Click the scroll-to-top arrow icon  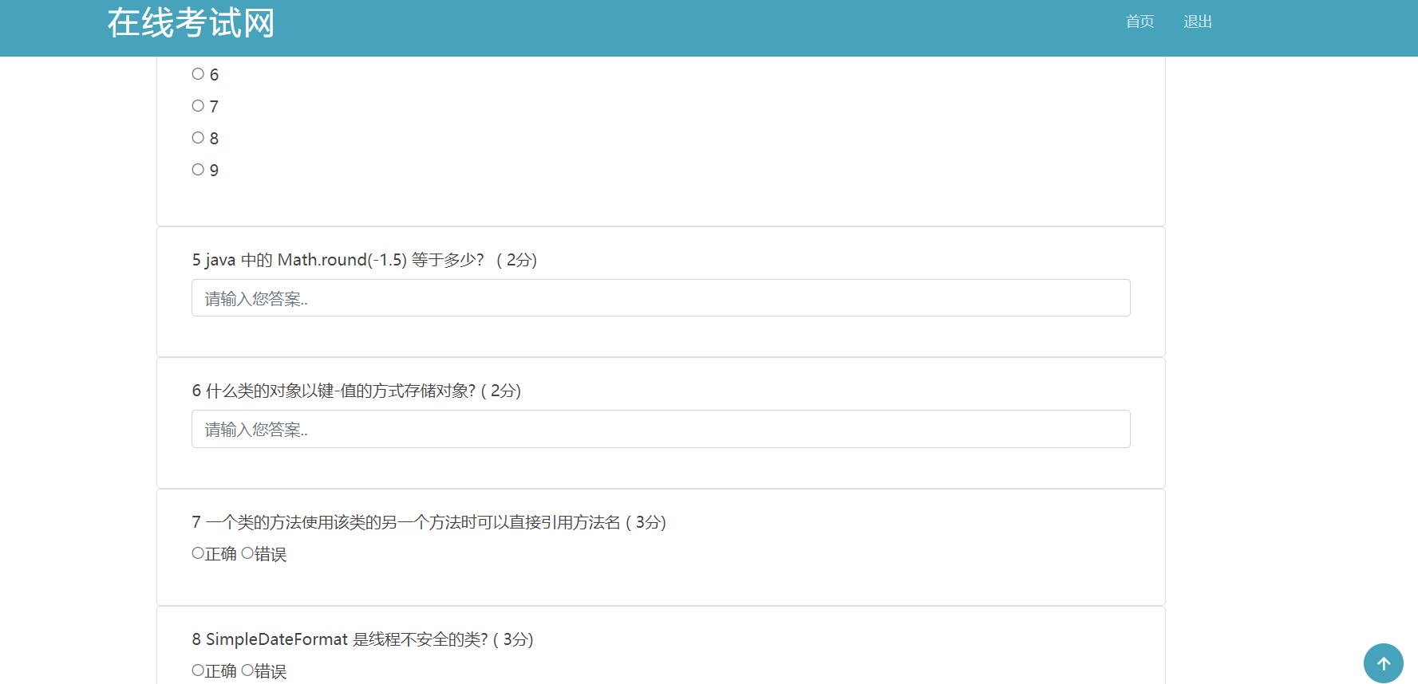coord(1383,663)
